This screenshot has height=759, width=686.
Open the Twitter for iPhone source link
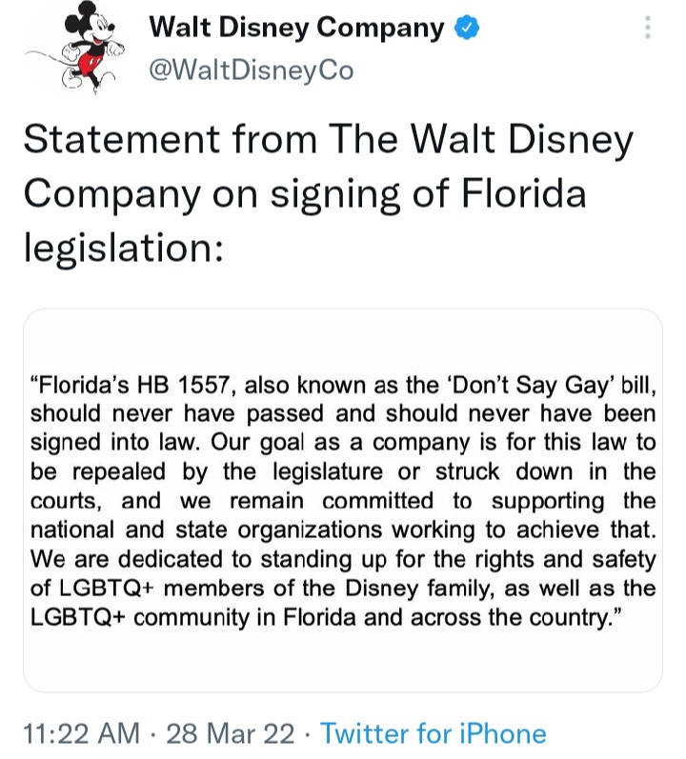(434, 733)
